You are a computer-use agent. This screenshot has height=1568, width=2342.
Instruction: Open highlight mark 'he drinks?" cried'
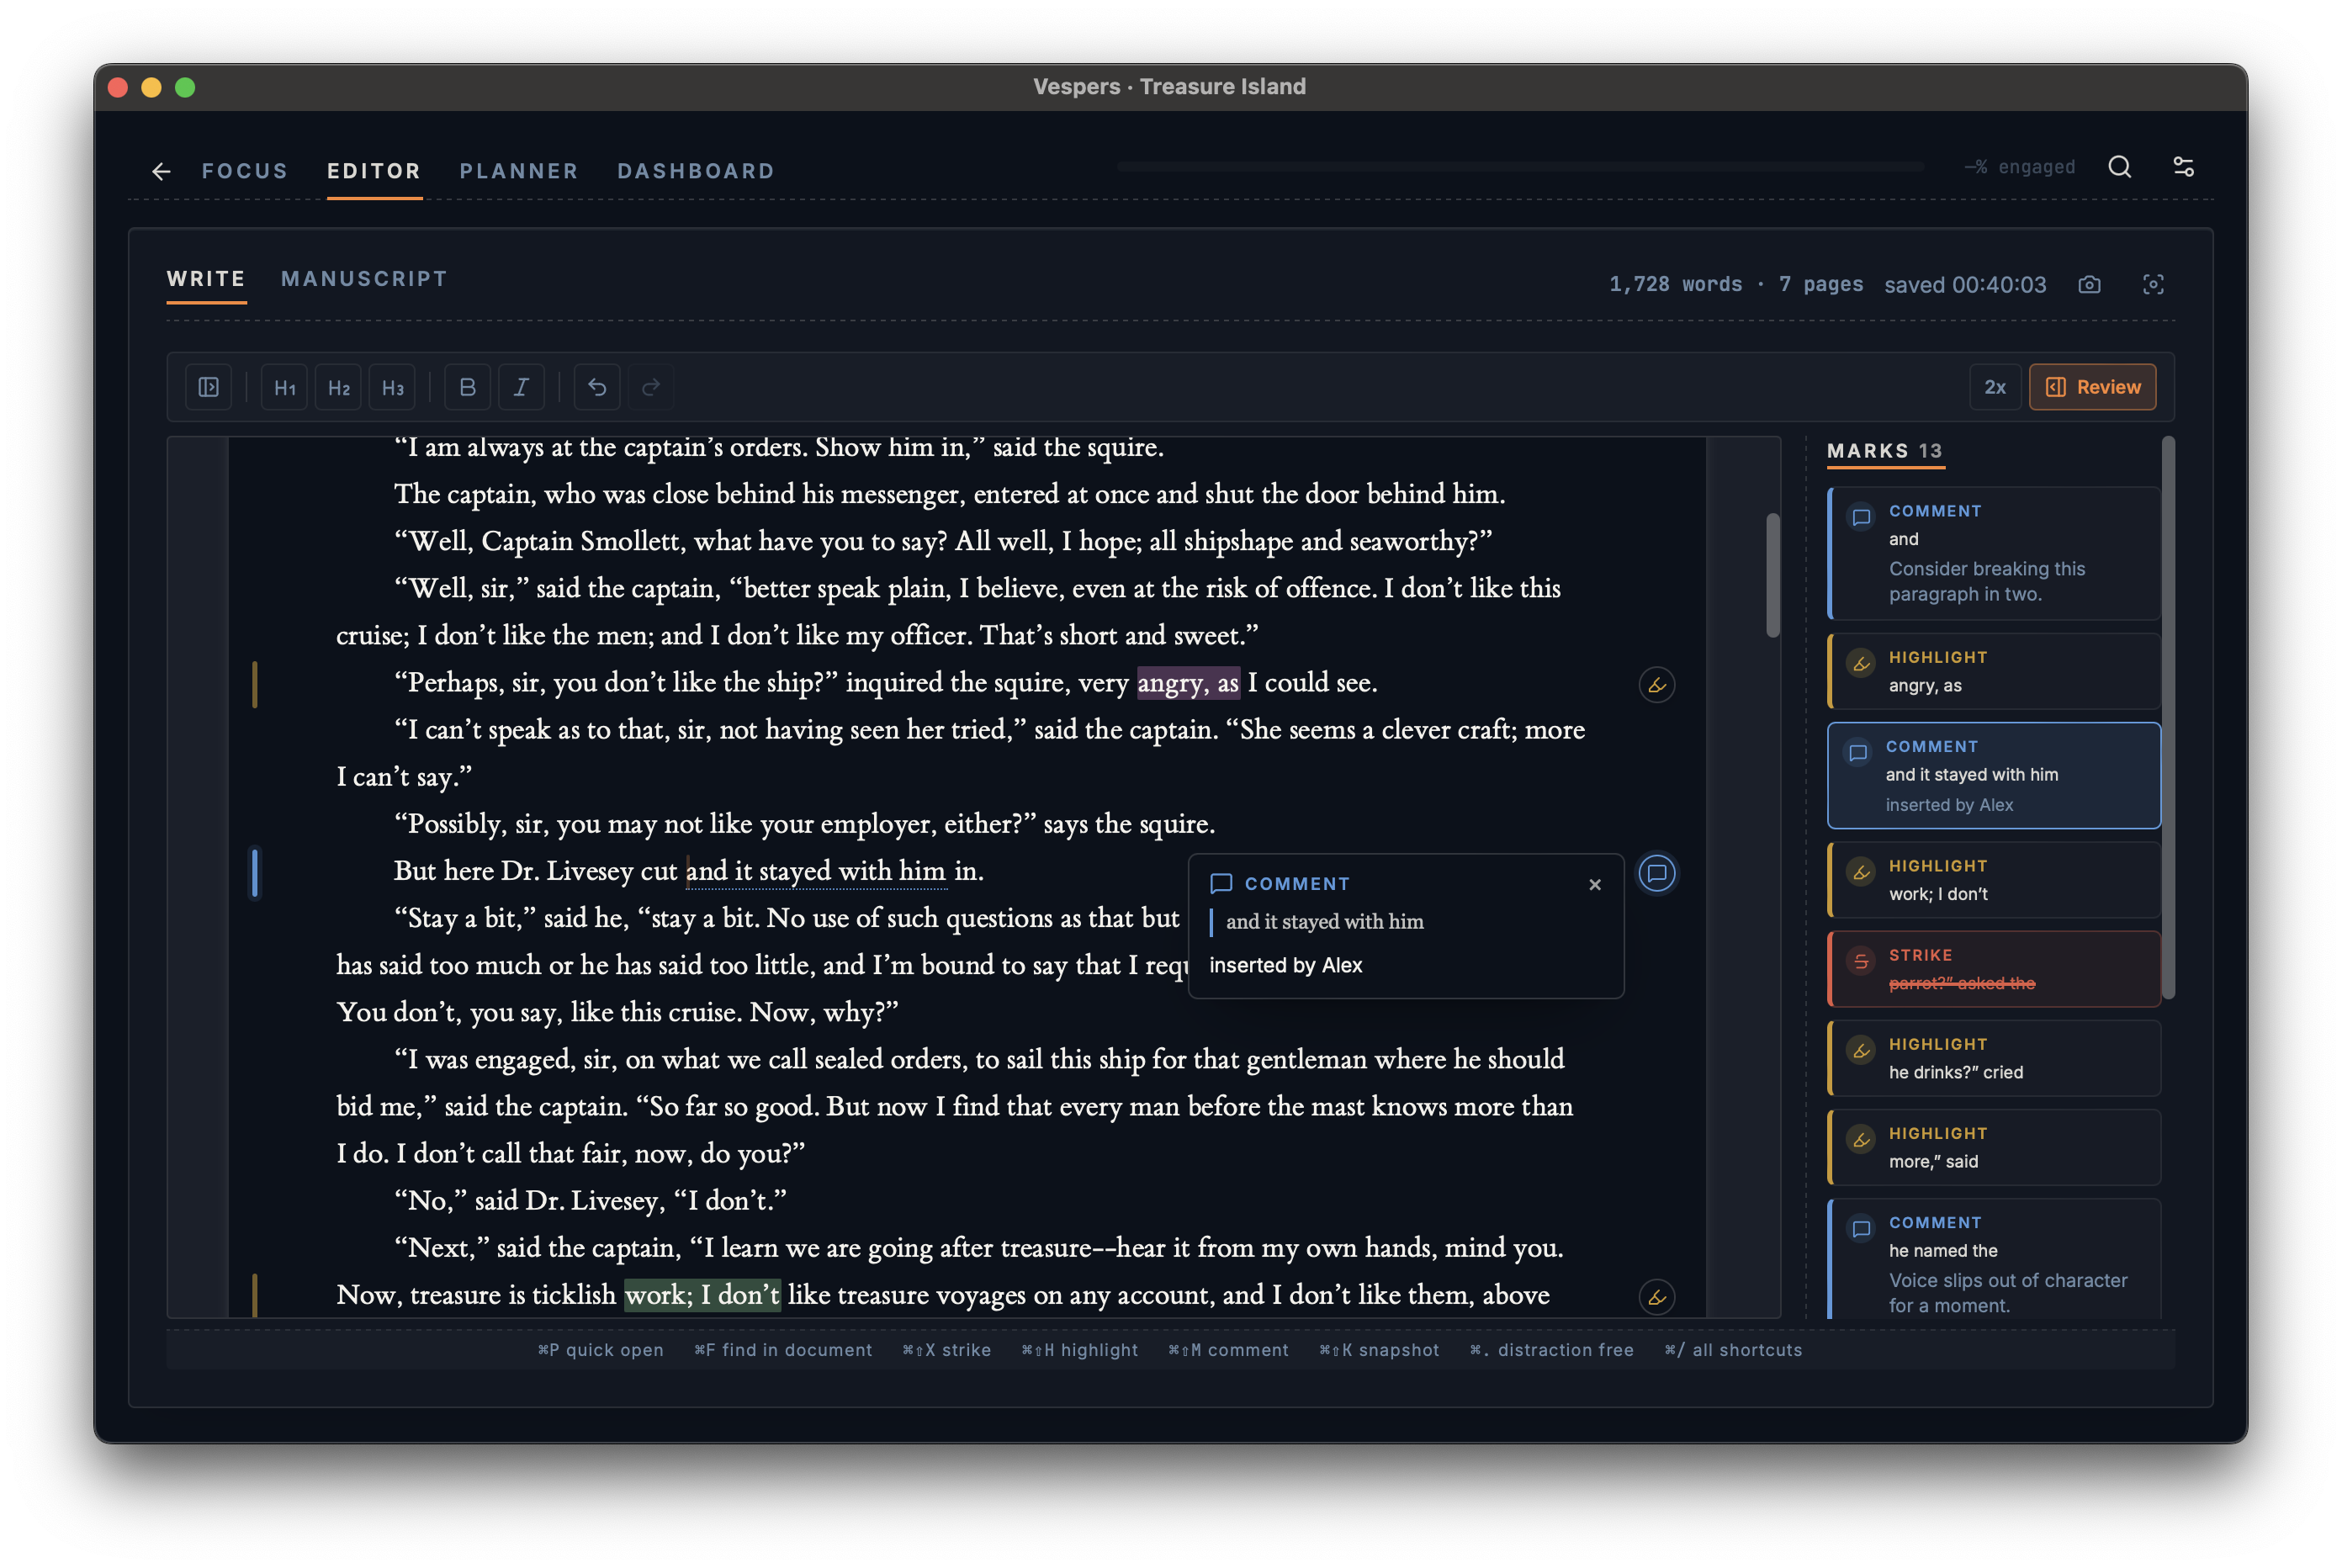pos(1993,1058)
